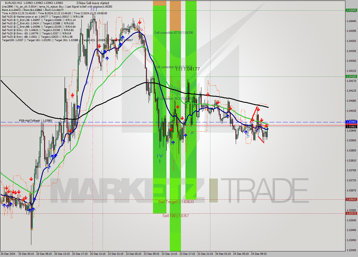
Task: Click the 1.03540 price axis value
Action: 351,220
